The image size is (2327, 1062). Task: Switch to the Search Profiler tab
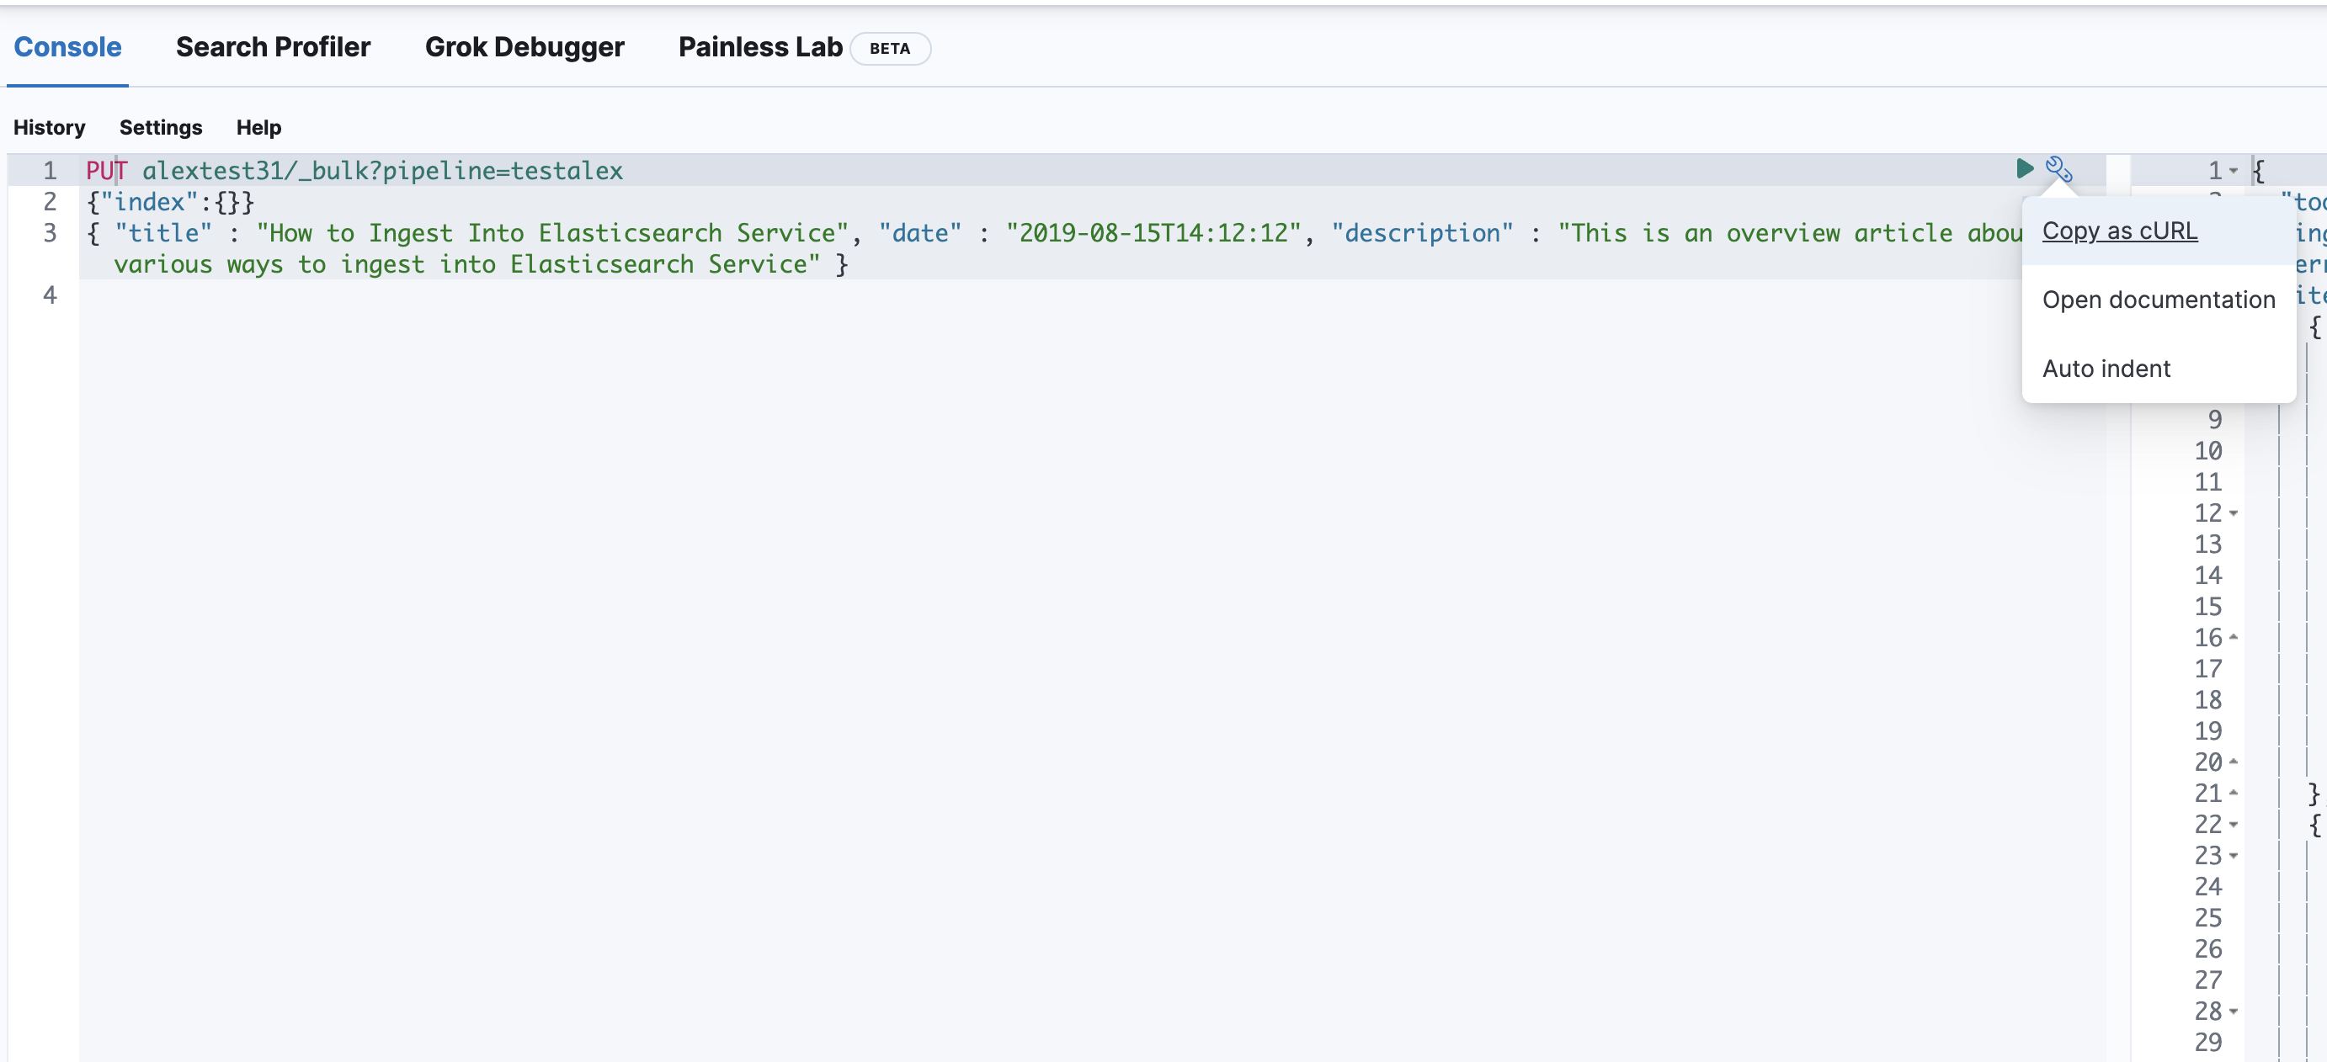[273, 47]
